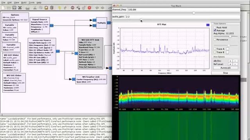Screen dimensions: 250x140
Task: Rotate block clockwise right arrow icon
Action: [102, 8]
